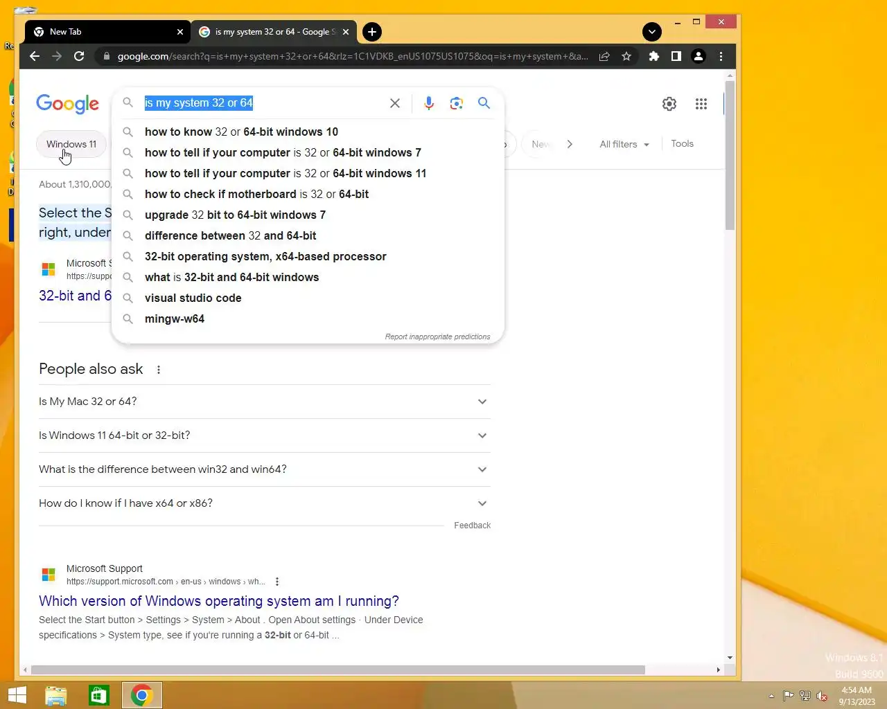Click Microsoft Support result favicon
The width and height of the screenshot is (887, 709).
click(49, 575)
